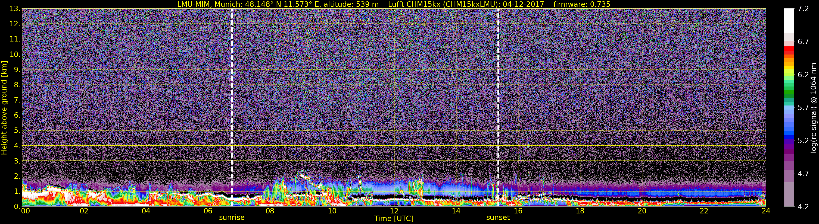
Task: Click the height axis tick label 13
Action: click(15, 9)
